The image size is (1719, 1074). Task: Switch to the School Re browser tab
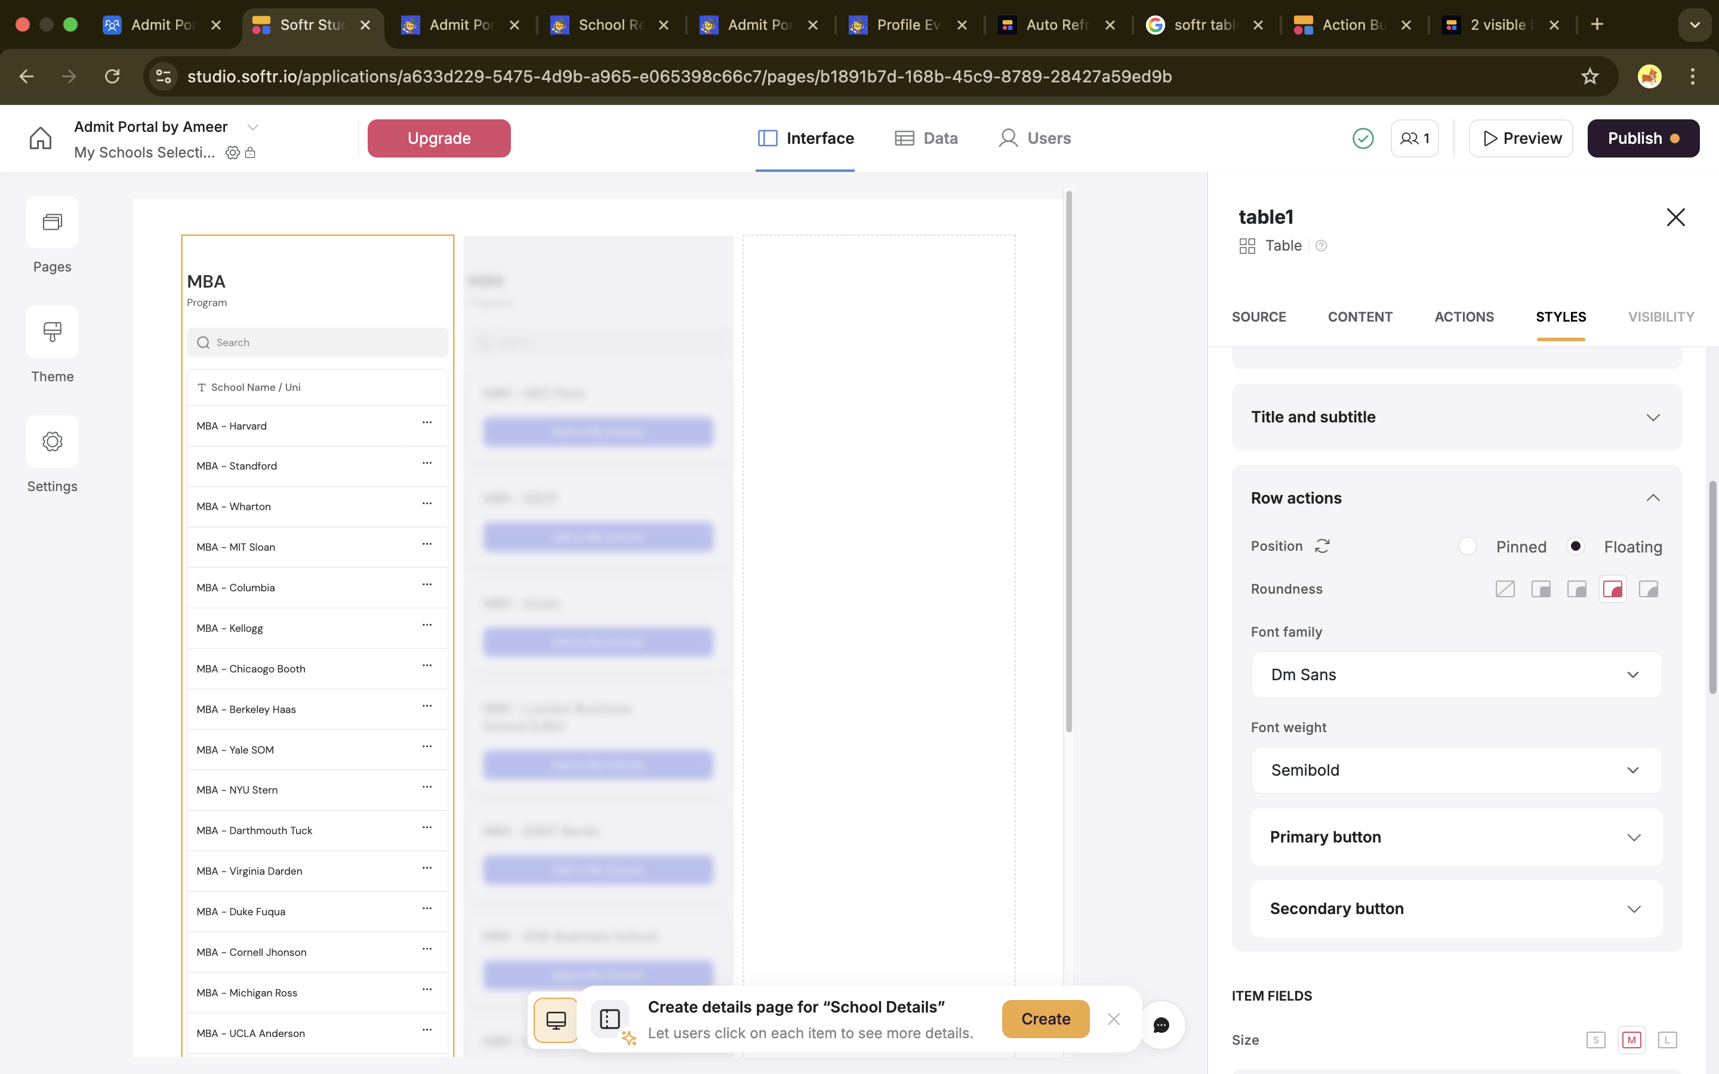coord(609,25)
